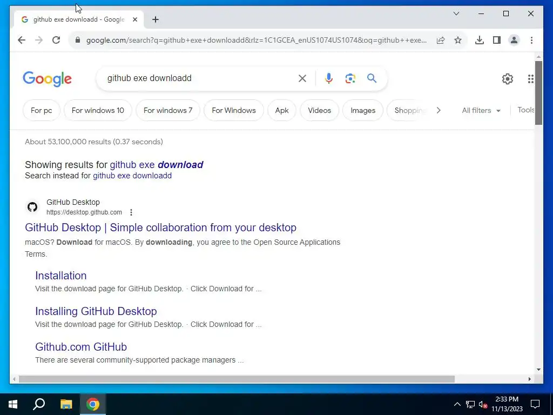Open File Explorer from taskbar

(66, 404)
